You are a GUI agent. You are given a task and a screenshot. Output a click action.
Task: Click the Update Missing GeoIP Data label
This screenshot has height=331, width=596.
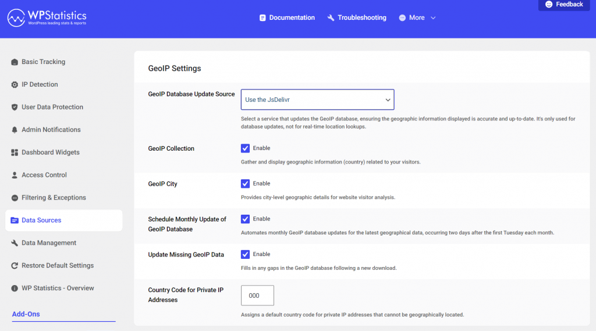(x=186, y=255)
